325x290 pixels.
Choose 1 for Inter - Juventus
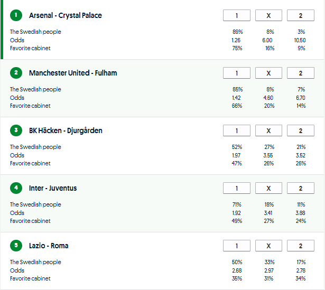click(x=237, y=188)
